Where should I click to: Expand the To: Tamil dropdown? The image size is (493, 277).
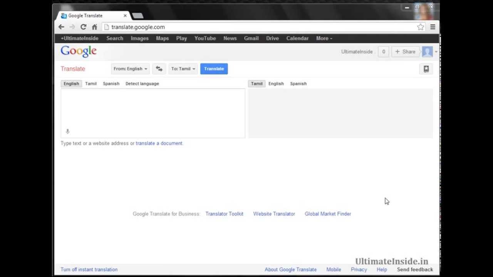pos(183,69)
